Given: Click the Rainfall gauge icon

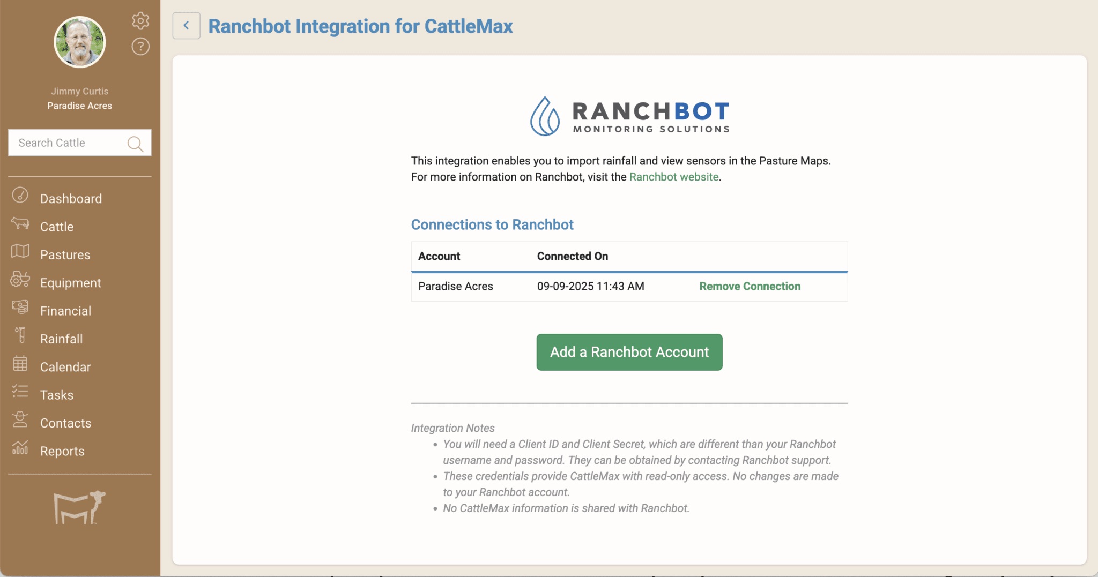Looking at the screenshot, I should (20, 335).
